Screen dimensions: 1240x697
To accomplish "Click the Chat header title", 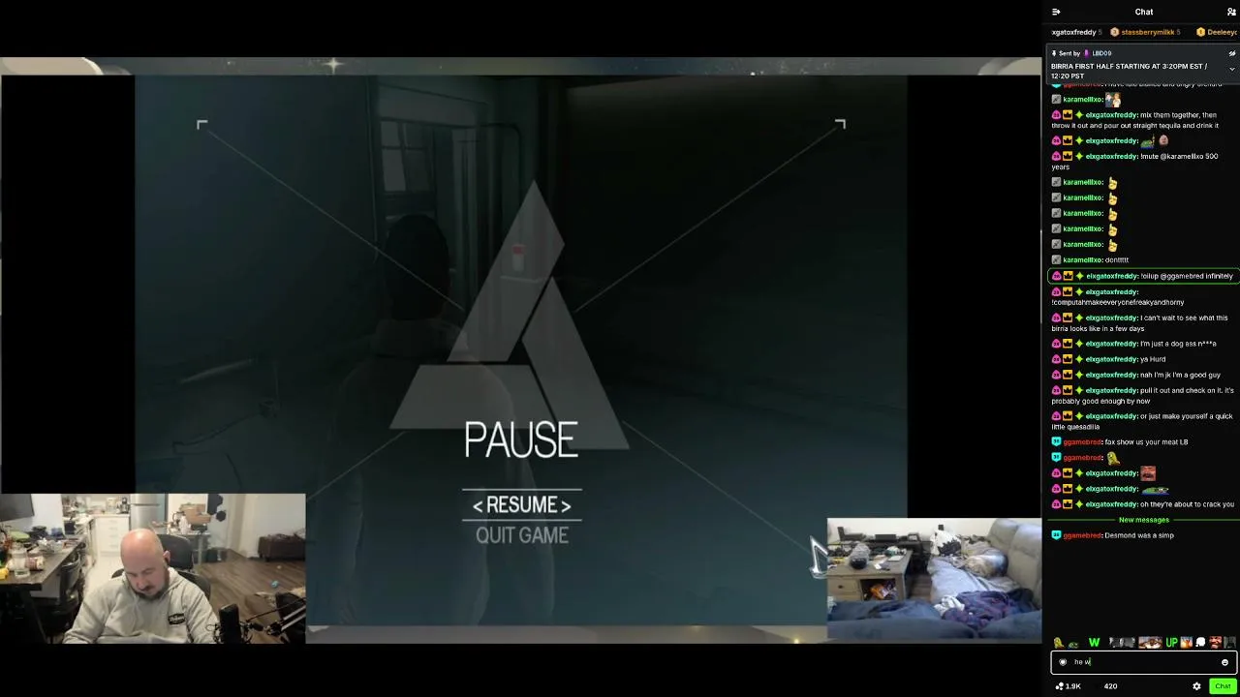I will coord(1144,12).
